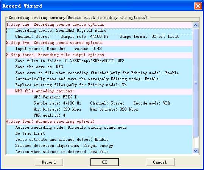Select the Step four advance recording header
Screen dimensions: 204x170
click(99, 122)
